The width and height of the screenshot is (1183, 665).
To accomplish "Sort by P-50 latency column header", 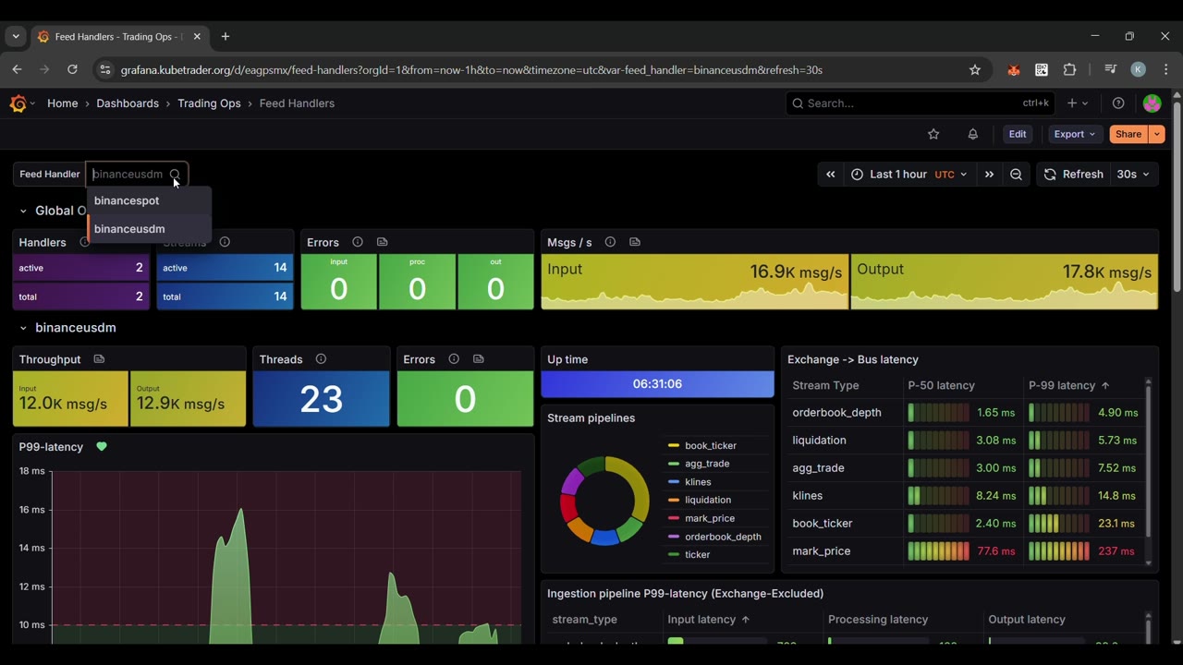I will (941, 385).
